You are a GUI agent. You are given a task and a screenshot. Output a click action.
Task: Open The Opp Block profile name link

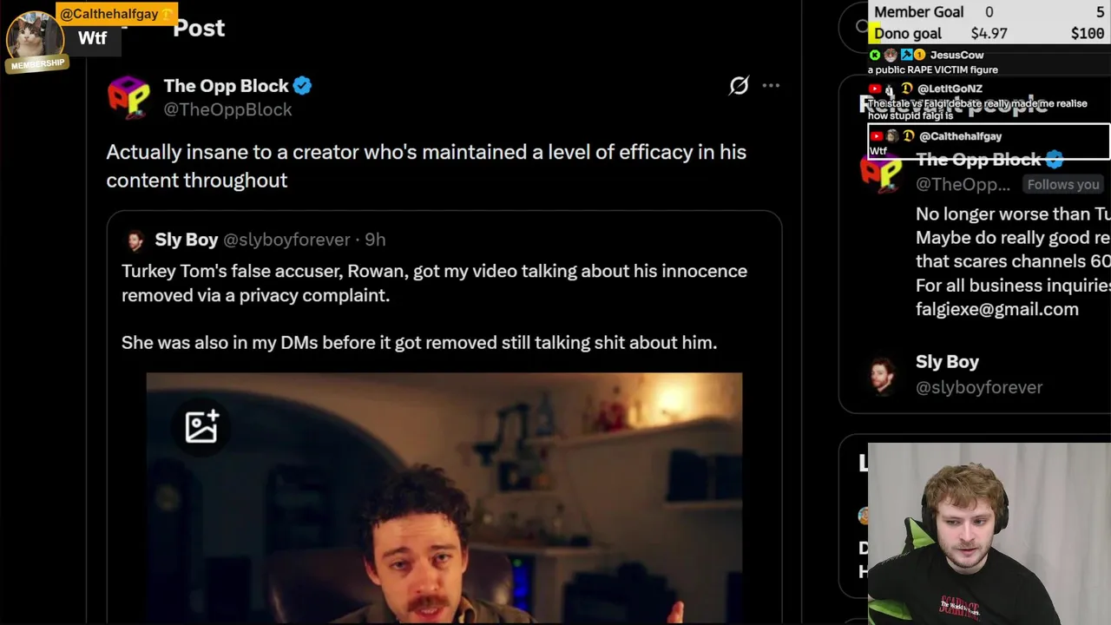(226, 86)
